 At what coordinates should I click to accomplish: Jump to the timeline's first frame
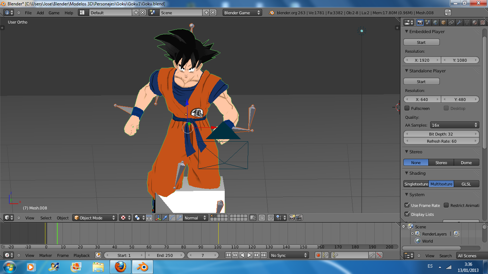228,255
